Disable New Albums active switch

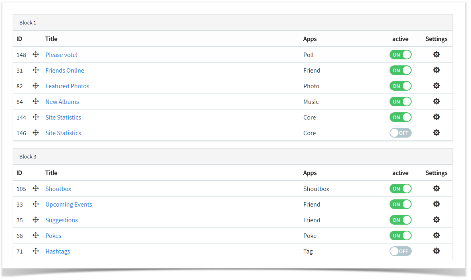(400, 101)
